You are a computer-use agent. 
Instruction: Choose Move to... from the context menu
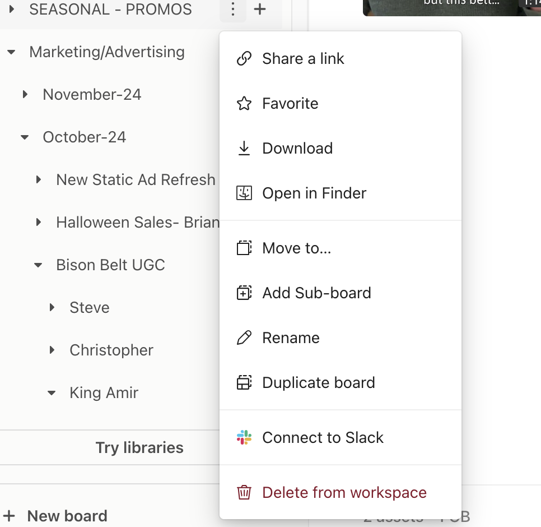tap(296, 248)
